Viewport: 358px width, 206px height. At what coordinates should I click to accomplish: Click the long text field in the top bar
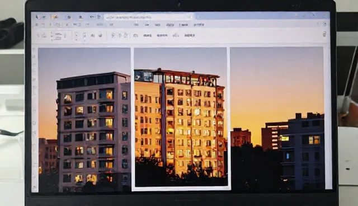(149, 17)
